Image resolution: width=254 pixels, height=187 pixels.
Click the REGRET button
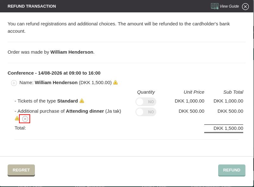click(21, 170)
